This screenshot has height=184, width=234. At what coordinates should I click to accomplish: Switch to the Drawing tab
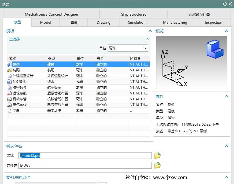coord(103,23)
